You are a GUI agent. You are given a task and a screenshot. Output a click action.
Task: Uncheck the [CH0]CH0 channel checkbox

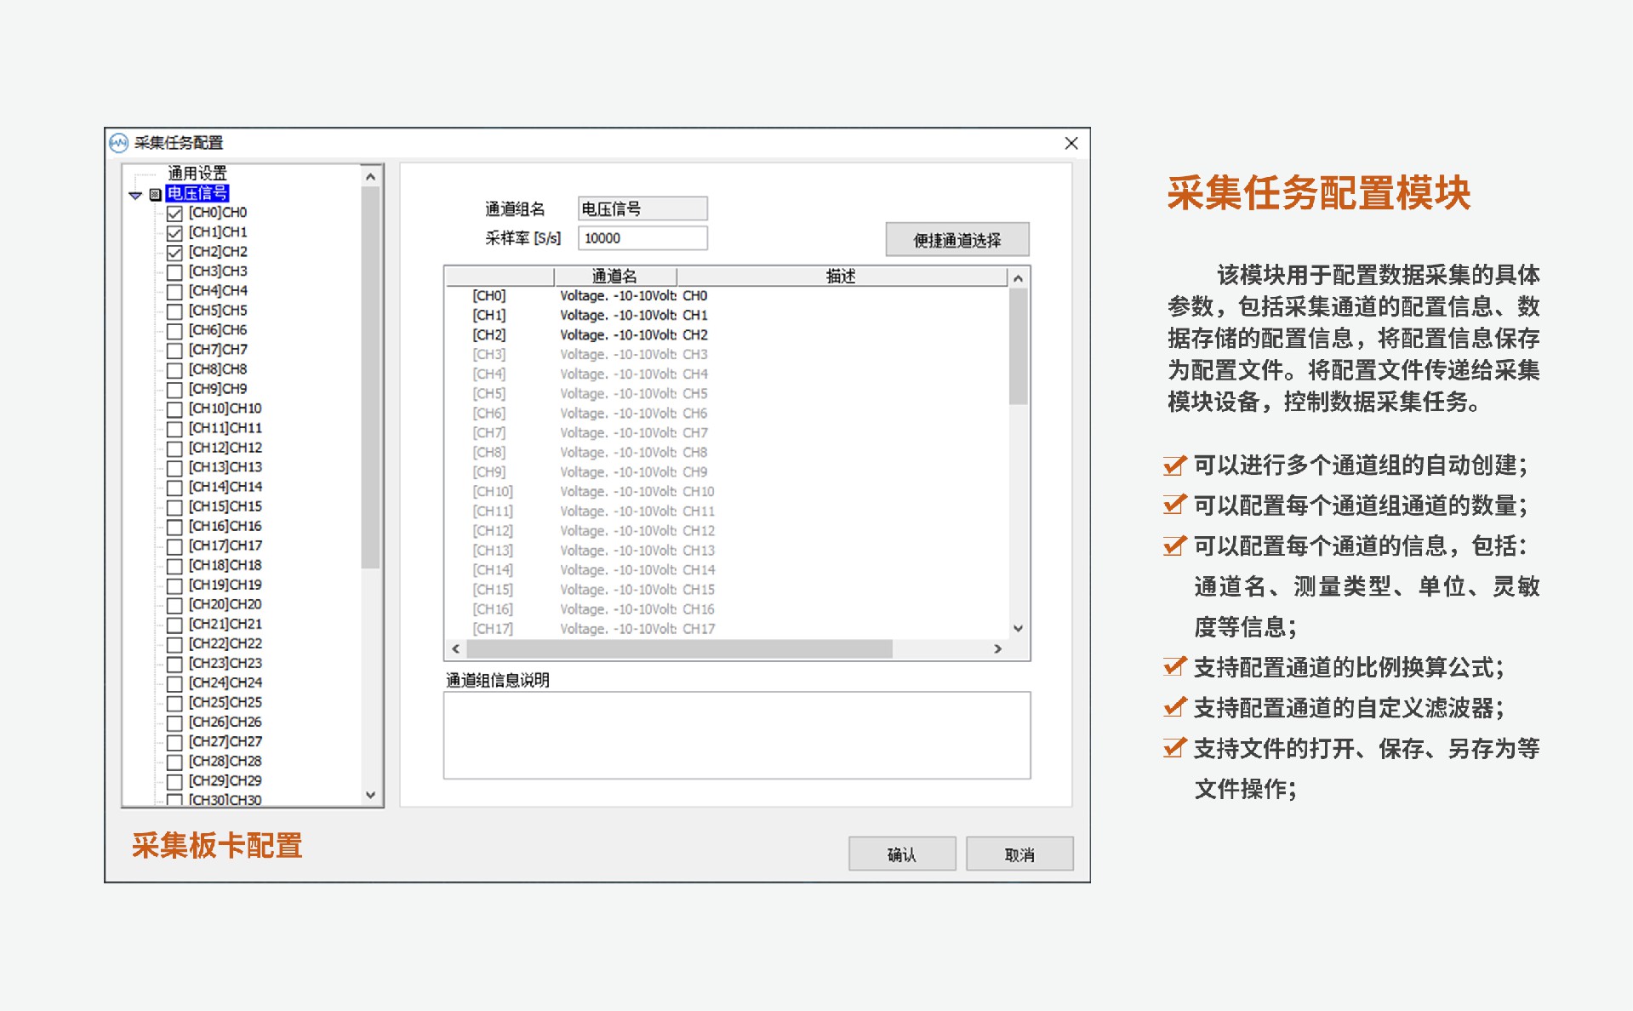pyautogui.click(x=174, y=213)
